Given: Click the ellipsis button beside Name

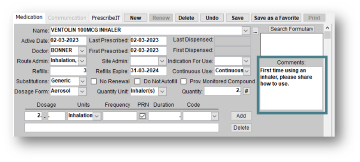Looking at the screenshot, I should [255, 31].
